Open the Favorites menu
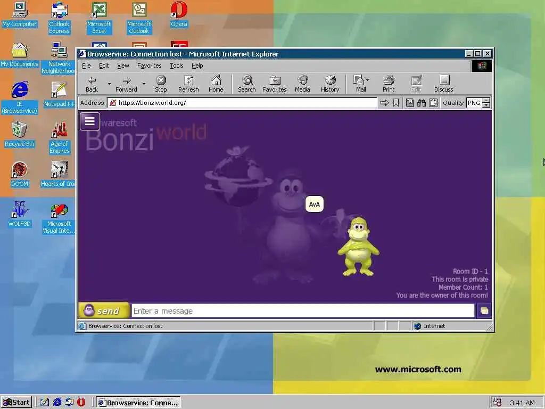 point(149,66)
